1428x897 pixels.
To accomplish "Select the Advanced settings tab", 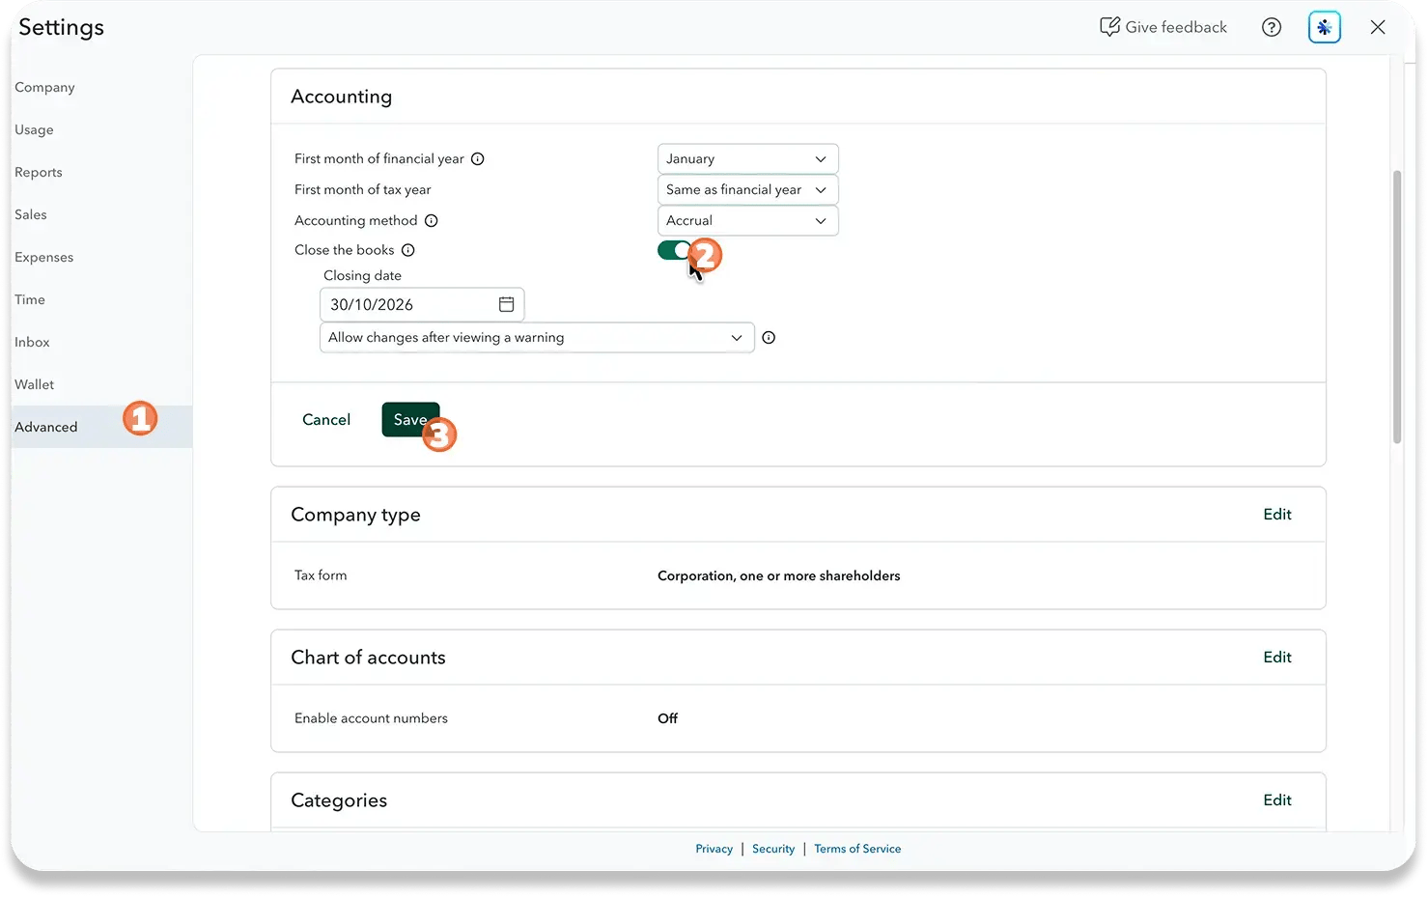I will [101, 427].
